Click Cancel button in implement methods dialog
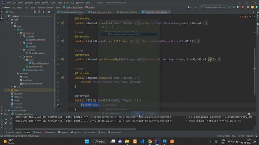The height and width of the screenshot is (145, 259). pyautogui.click(x=151, y=114)
